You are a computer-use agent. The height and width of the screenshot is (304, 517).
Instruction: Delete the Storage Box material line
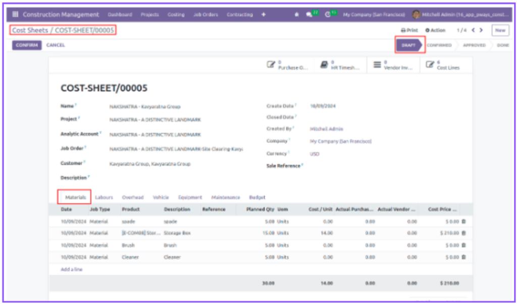click(463, 233)
